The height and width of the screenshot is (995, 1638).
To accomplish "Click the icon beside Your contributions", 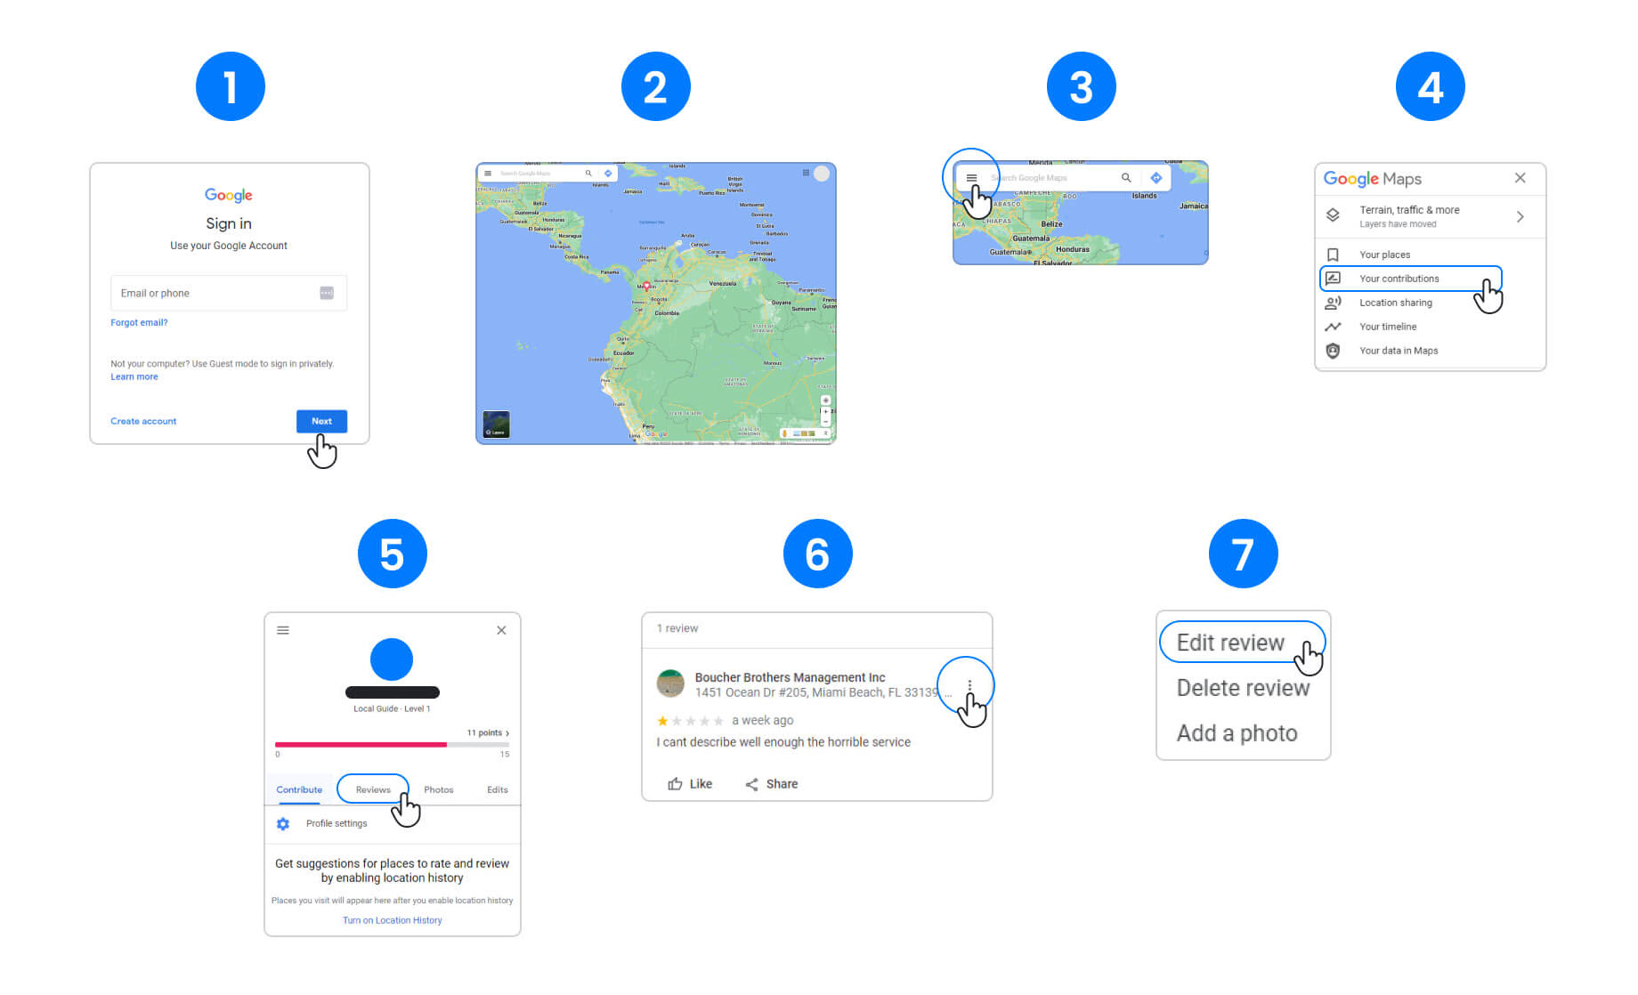I will pos(1333,279).
